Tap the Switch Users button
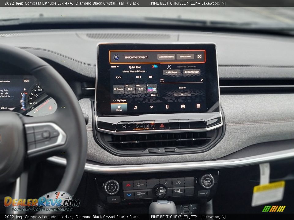Image resolution: width=294 pixels, height=220 pixels. click(185, 57)
